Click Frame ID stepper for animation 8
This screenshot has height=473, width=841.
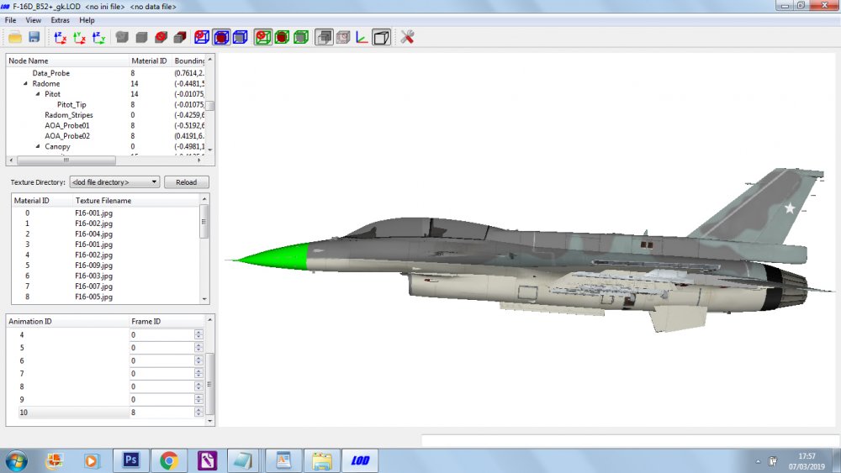click(199, 386)
